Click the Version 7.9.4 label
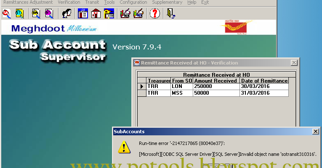The width and height of the screenshot is (322, 168). tap(137, 47)
